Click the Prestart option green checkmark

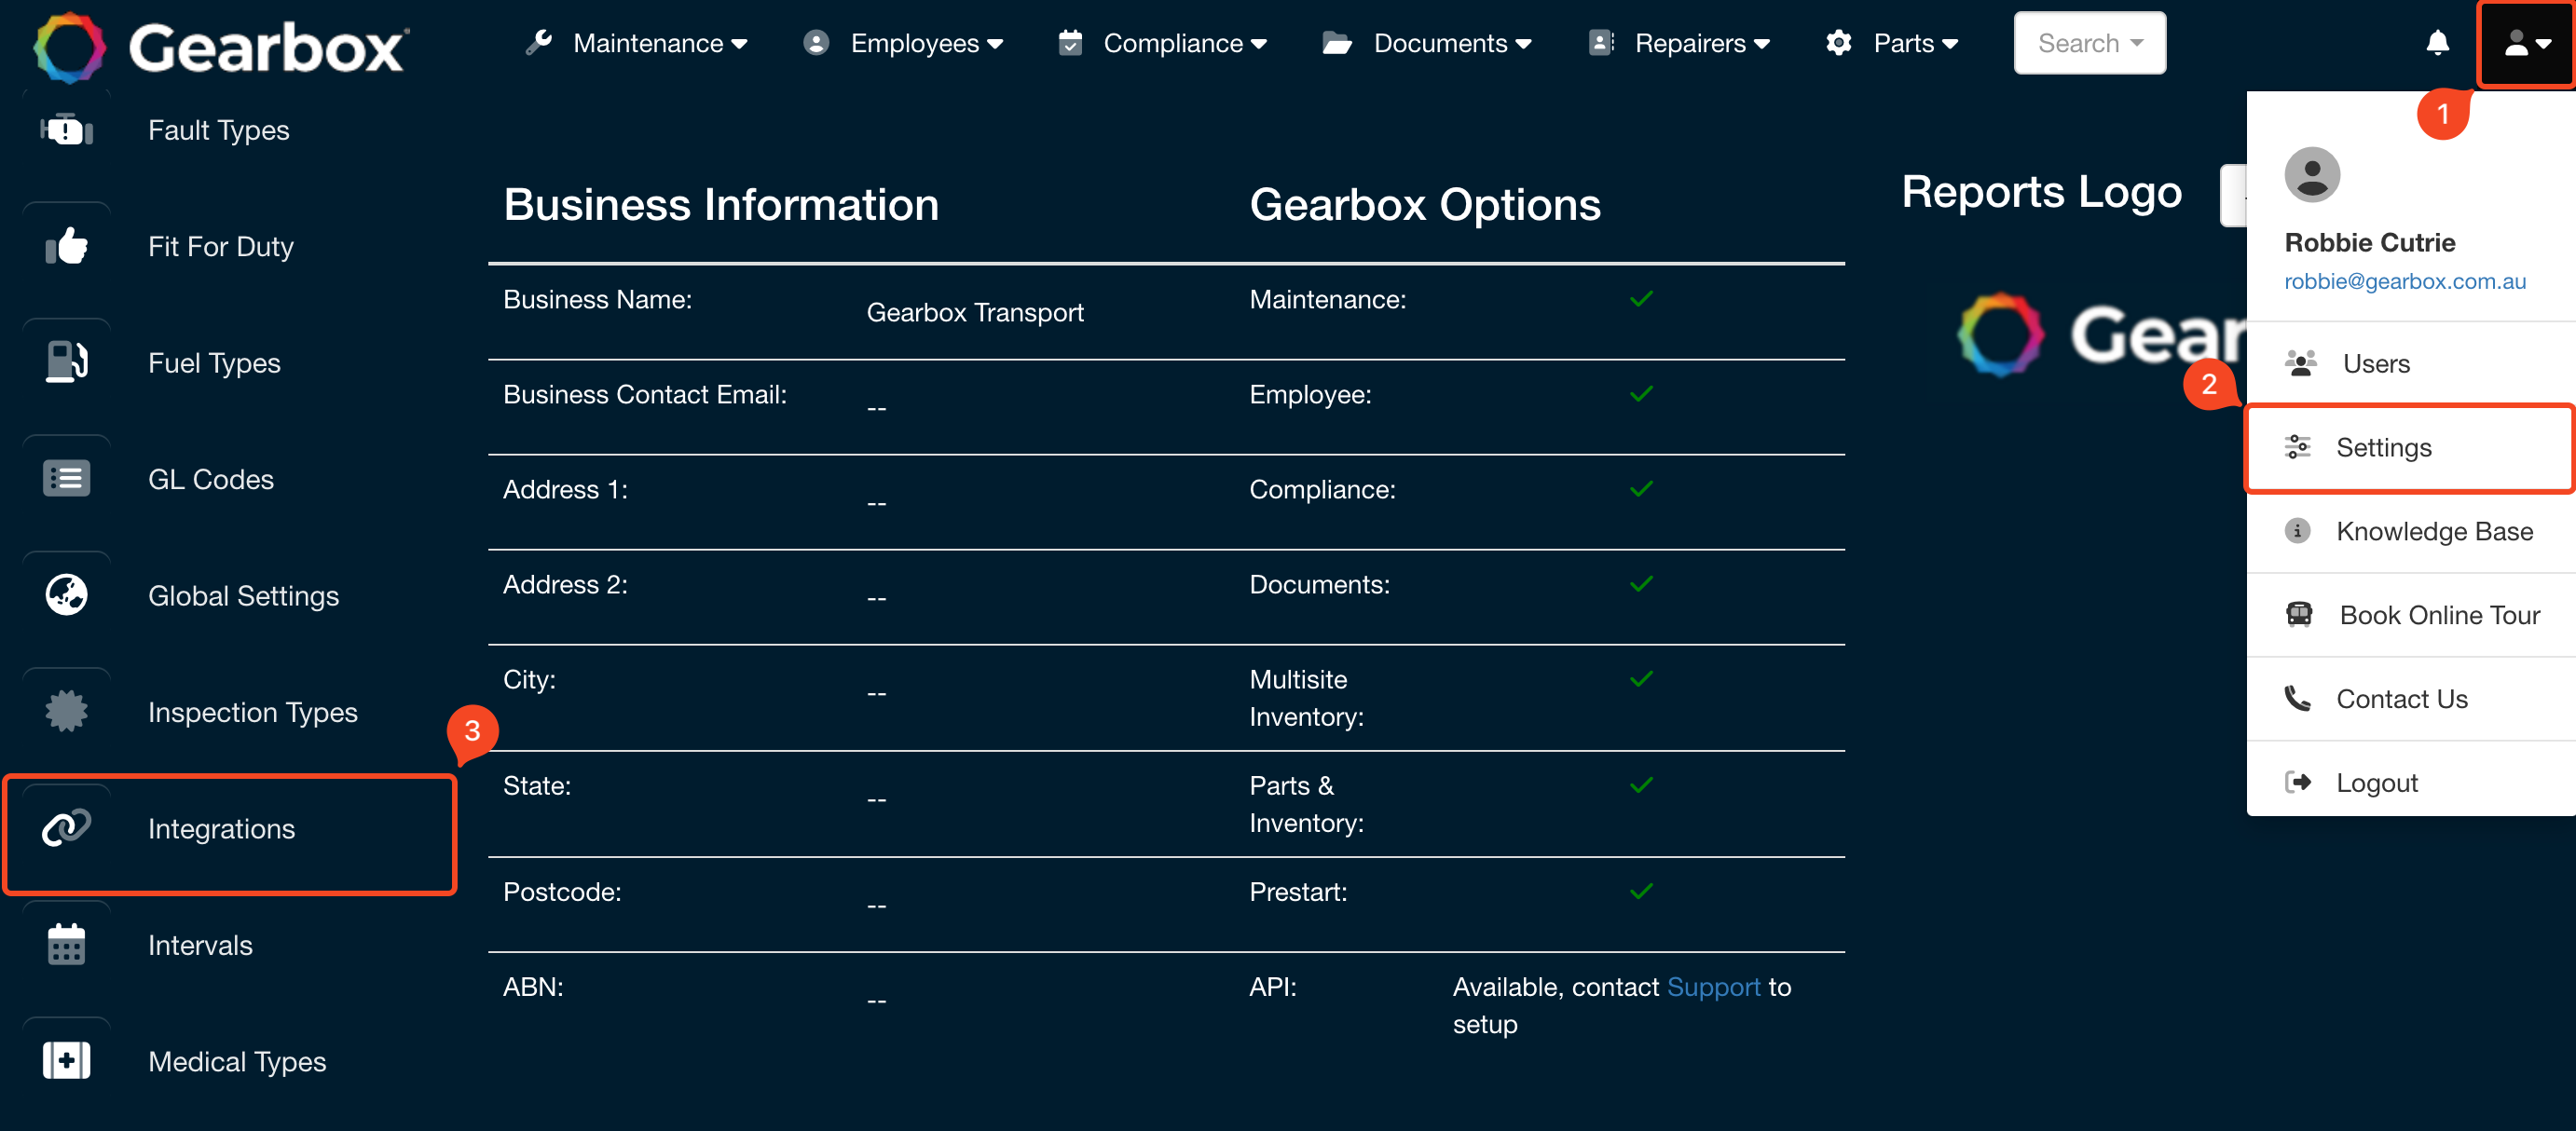pyautogui.click(x=1641, y=891)
